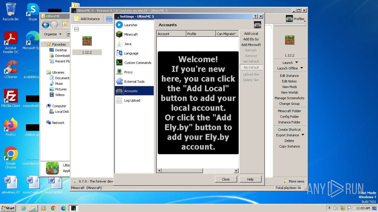Image resolution: width=378 pixels, height=212 pixels.
Task: Select Computer in Explorer navigation pane
Action: click(59, 106)
